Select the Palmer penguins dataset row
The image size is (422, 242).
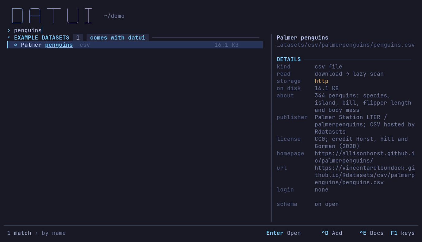click(x=135, y=45)
